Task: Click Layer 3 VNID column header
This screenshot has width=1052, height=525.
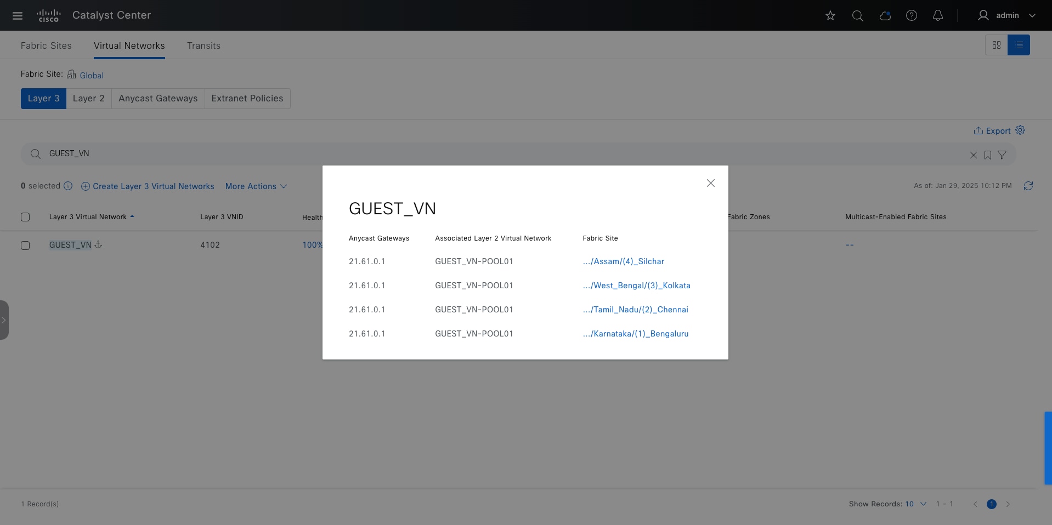Action: pyautogui.click(x=222, y=217)
